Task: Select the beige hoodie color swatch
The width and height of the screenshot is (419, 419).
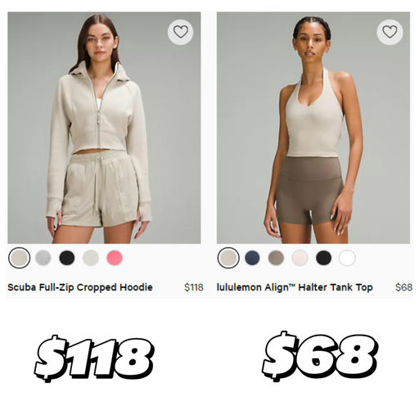Action: 19,258
